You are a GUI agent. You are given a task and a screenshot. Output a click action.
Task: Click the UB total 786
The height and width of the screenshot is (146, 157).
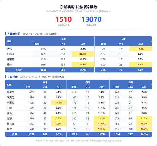click(x=103, y=70)
